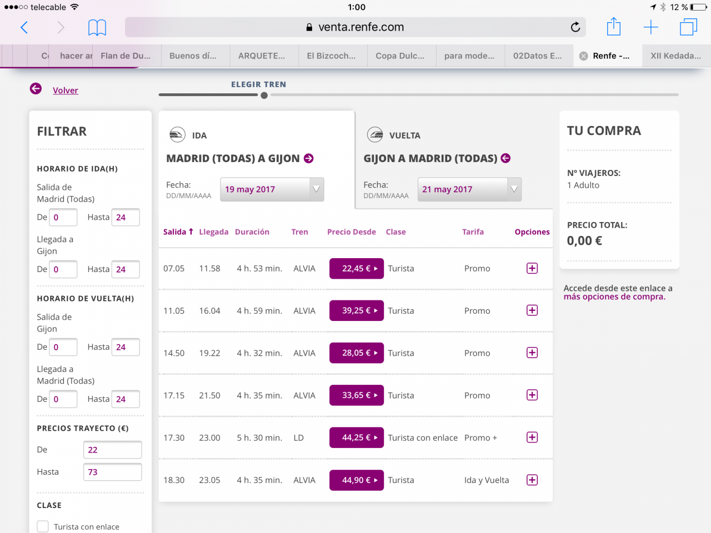This screenshot has width=711, height=533.
Task: Select the 44,90 € price button
Action: coord(357,480)
